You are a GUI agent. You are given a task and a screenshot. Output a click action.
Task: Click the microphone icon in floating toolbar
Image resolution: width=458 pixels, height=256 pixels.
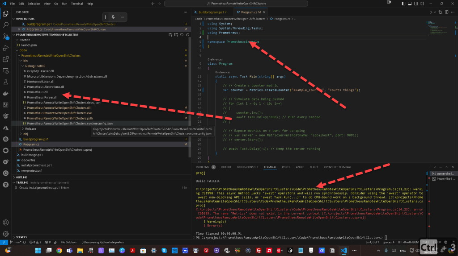(x=113, y=17)
